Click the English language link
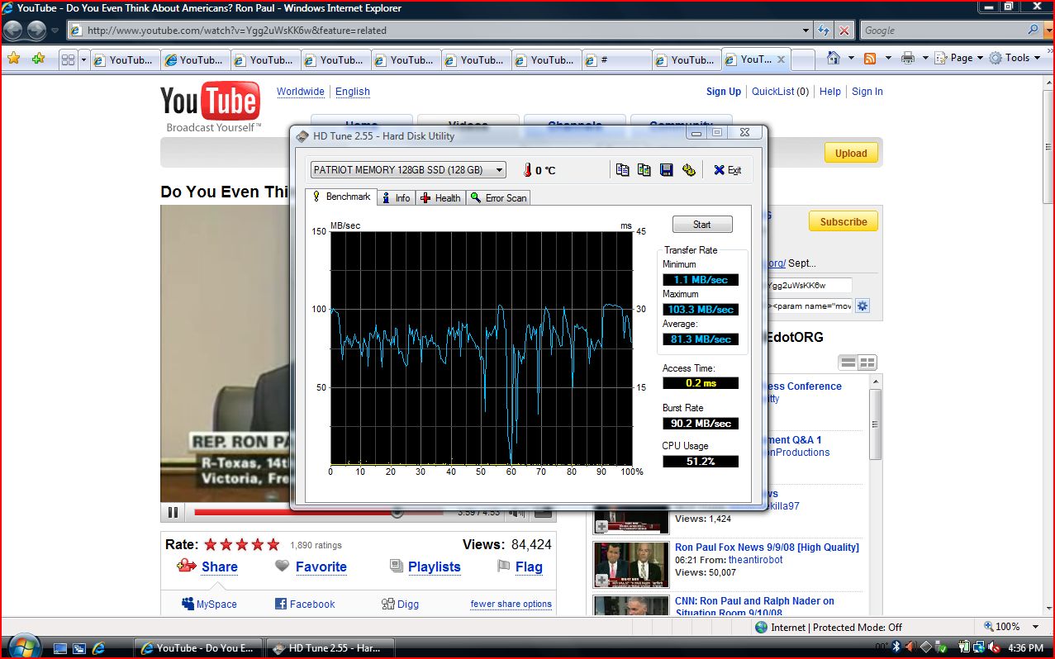Image resolution: width=1055 pixels, height=659 pixels. [353, 92]
